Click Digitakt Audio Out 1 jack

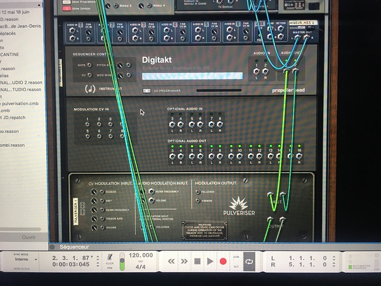[x=286, y=71]
